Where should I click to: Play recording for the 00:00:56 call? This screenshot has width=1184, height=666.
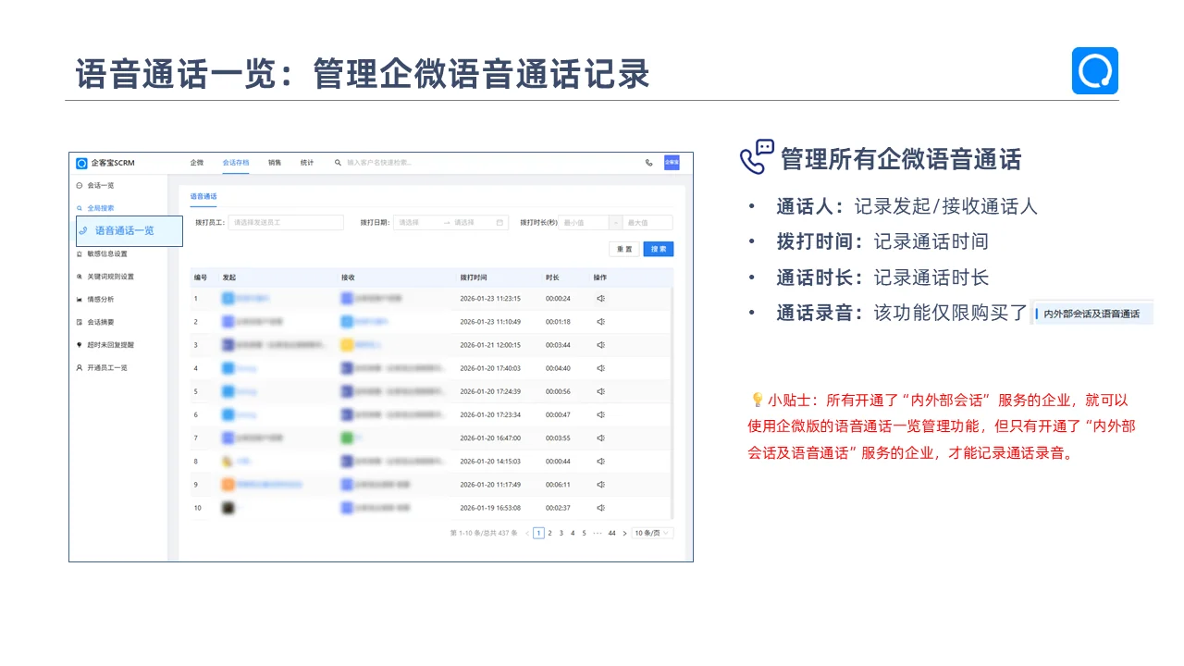(x=600, y=391)
